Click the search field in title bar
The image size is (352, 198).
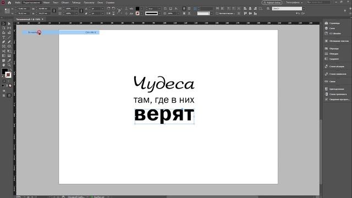[x=319, y=2]
